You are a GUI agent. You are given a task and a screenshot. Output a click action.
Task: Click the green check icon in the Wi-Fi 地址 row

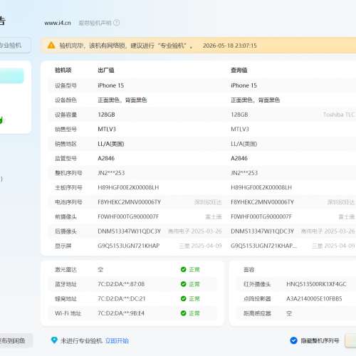[183, 313]
